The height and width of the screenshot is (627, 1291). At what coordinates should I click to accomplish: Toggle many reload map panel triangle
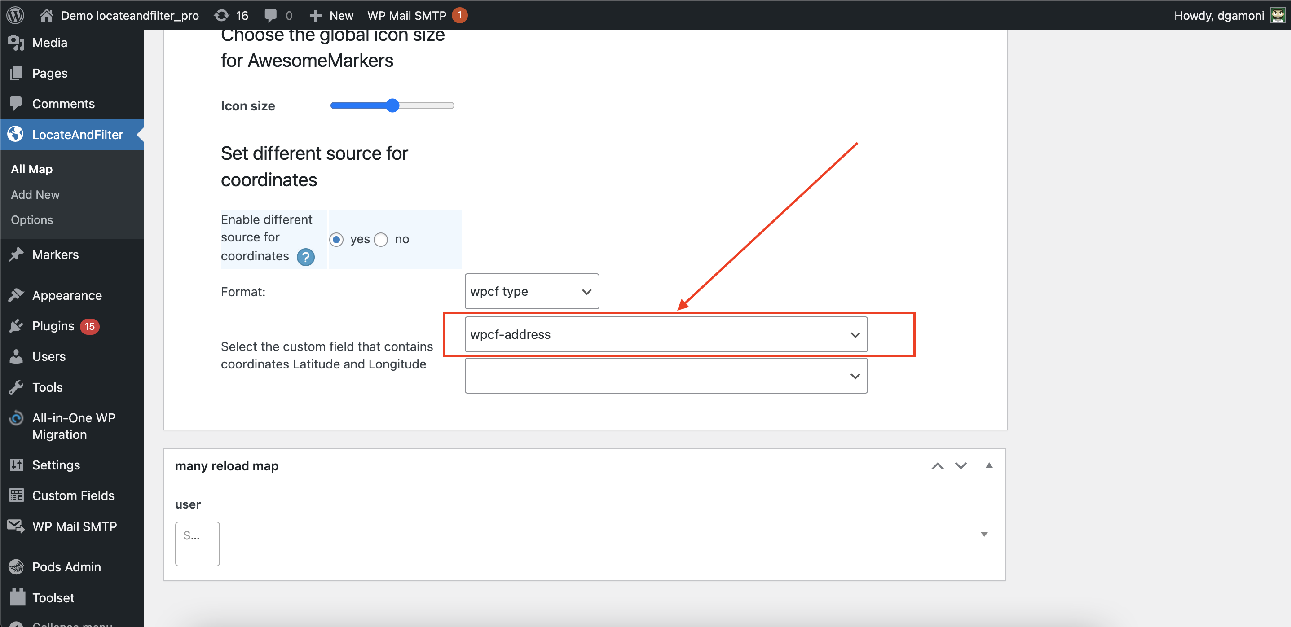pos(988,465)
